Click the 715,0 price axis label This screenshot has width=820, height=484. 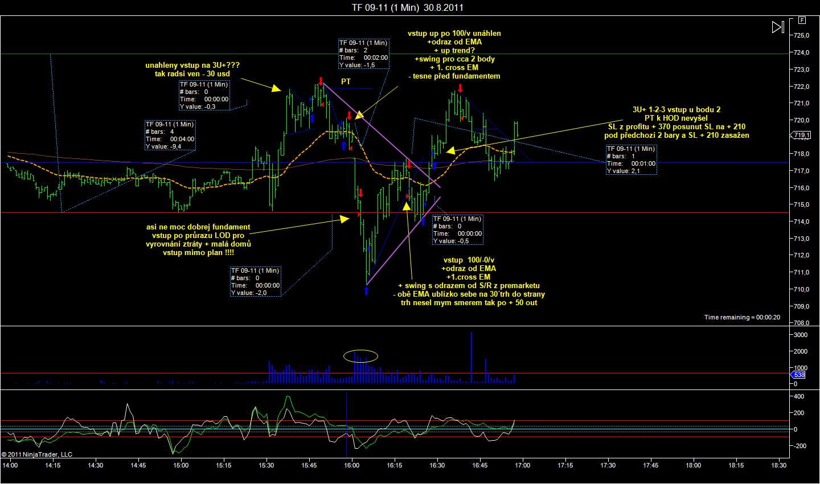(x=801, y=204)
